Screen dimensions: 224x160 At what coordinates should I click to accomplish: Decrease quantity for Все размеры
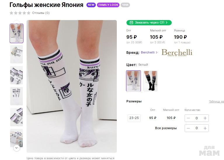[x=188, y=128]
